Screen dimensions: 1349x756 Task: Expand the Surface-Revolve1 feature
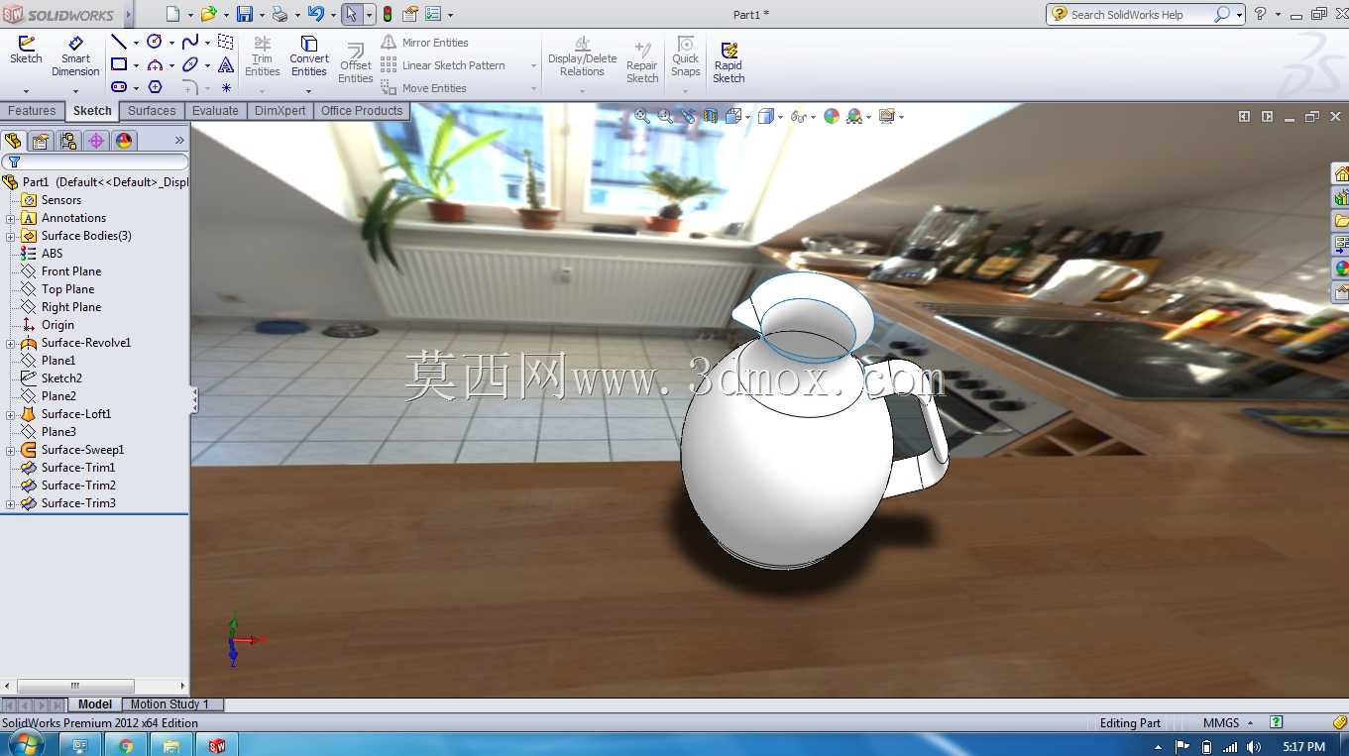pos(11,343)
